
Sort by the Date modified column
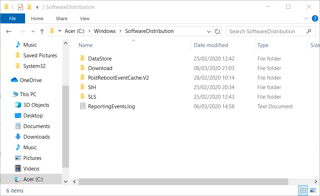coord(211,45)
